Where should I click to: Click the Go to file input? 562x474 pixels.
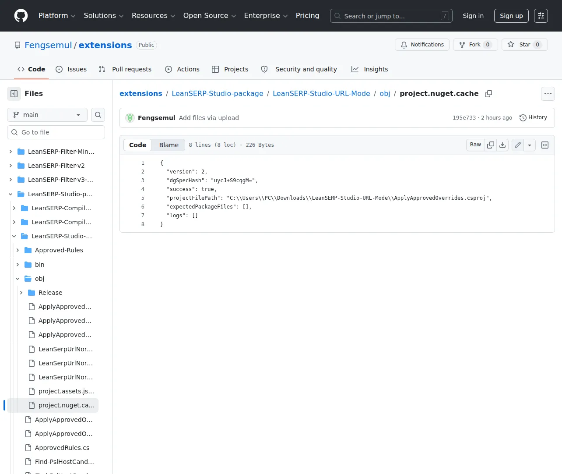point(56,132)
